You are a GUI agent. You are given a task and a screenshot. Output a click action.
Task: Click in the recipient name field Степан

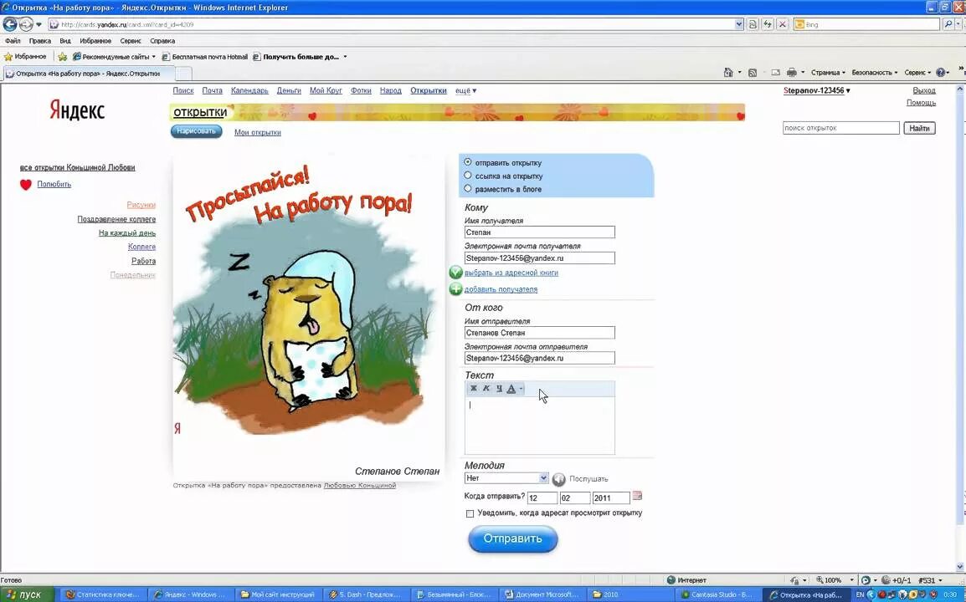540,232
